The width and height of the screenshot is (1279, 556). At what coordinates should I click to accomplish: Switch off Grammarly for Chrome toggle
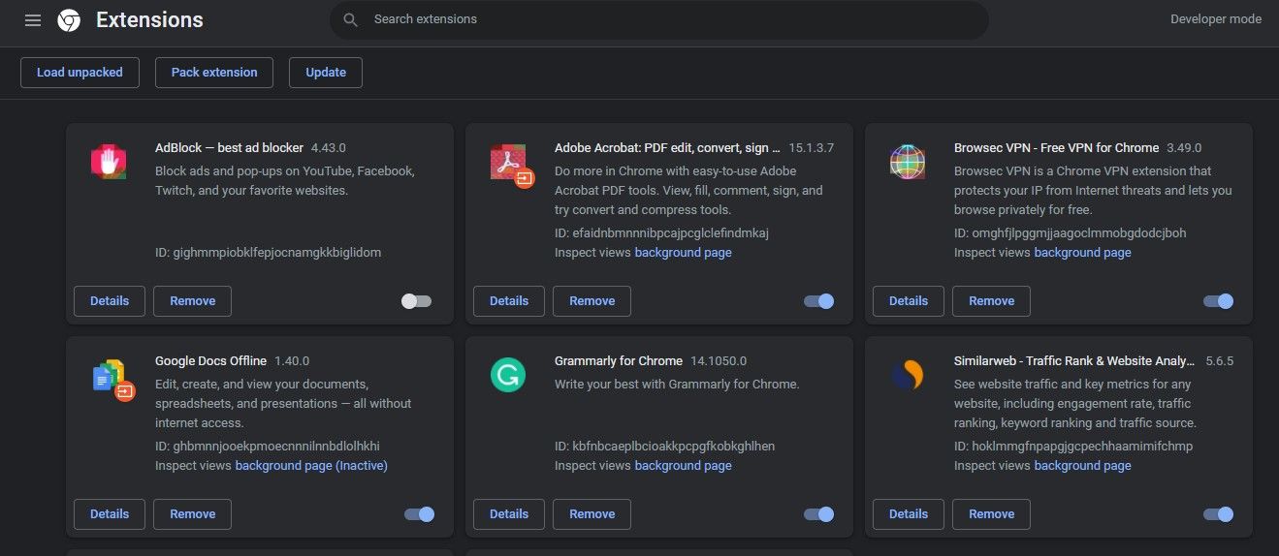[818, 514]
